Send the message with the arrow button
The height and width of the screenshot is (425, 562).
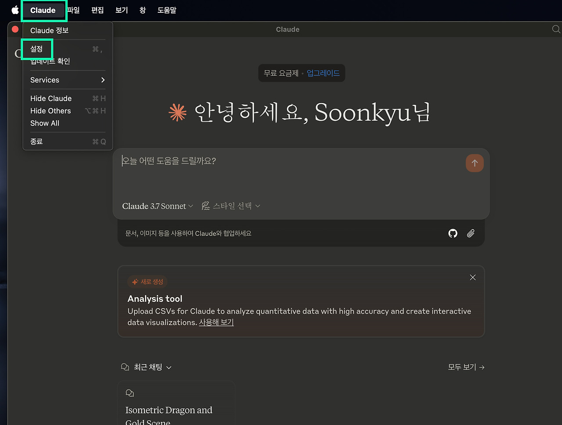[475, 163]
